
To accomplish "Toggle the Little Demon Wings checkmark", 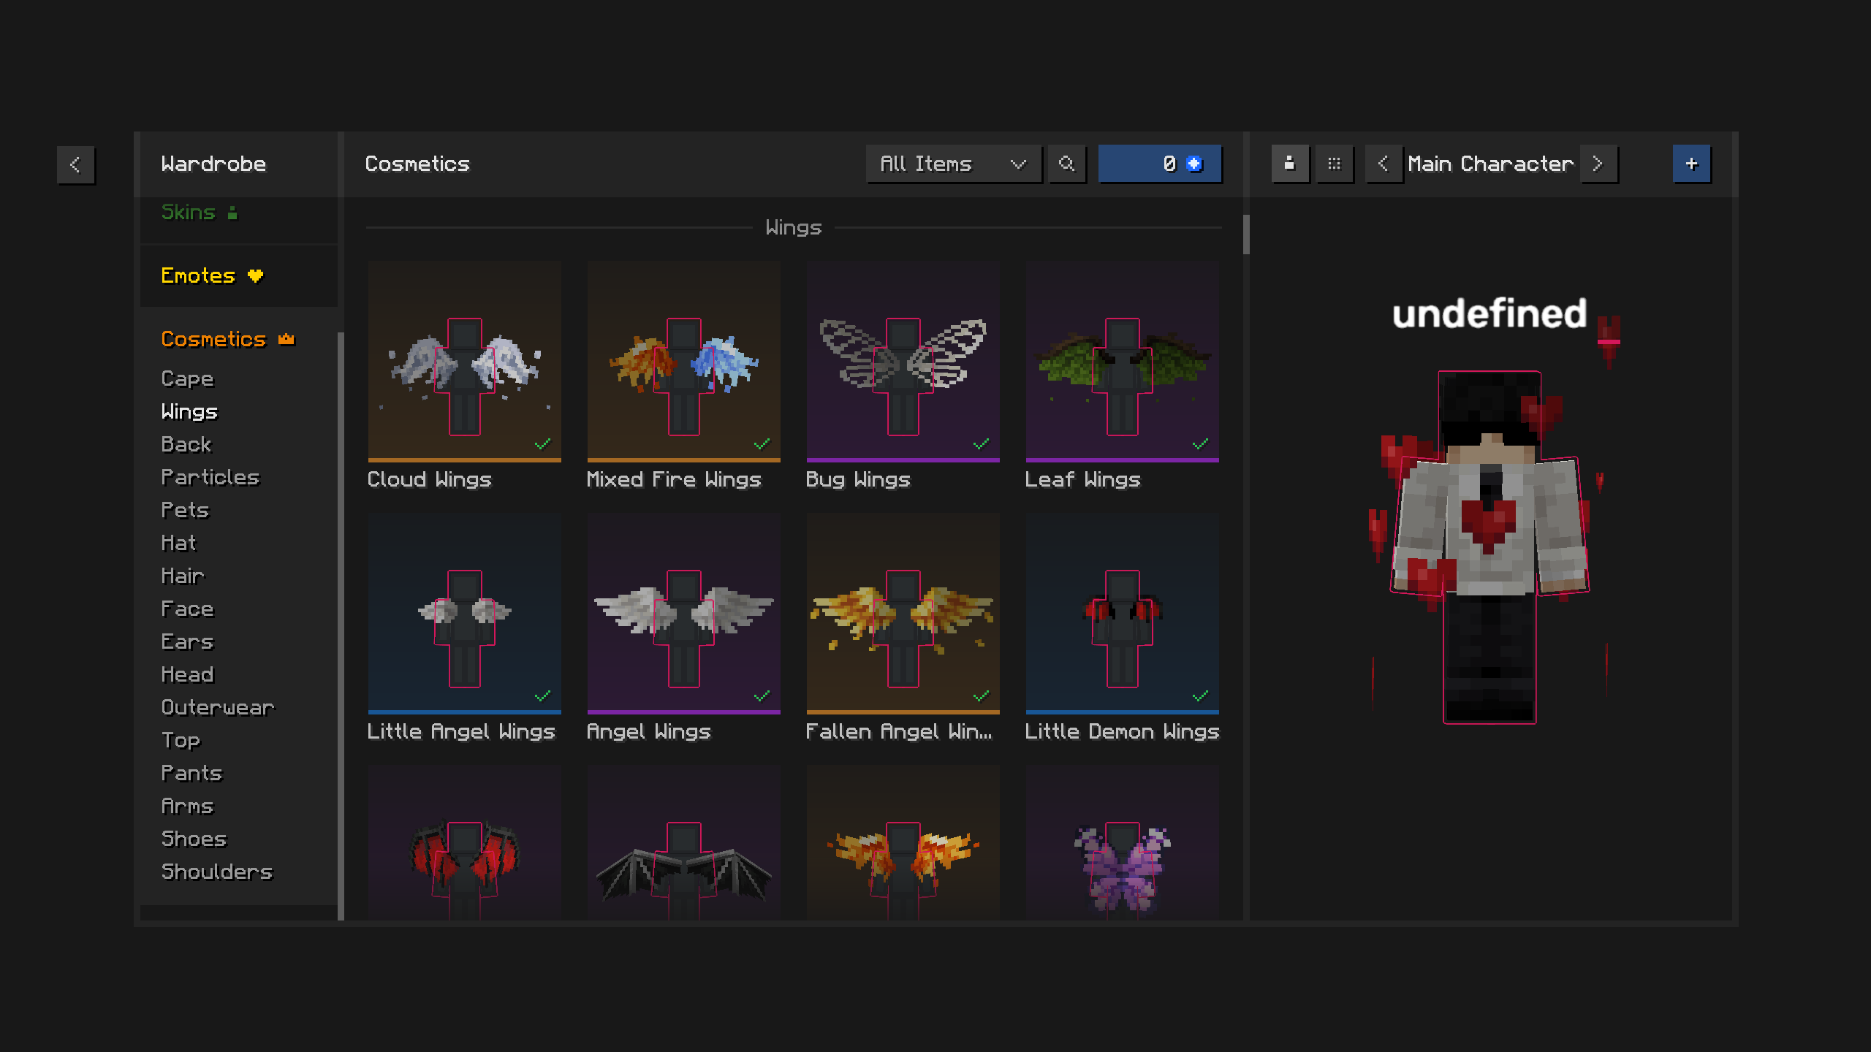I will coord(1200,695).
